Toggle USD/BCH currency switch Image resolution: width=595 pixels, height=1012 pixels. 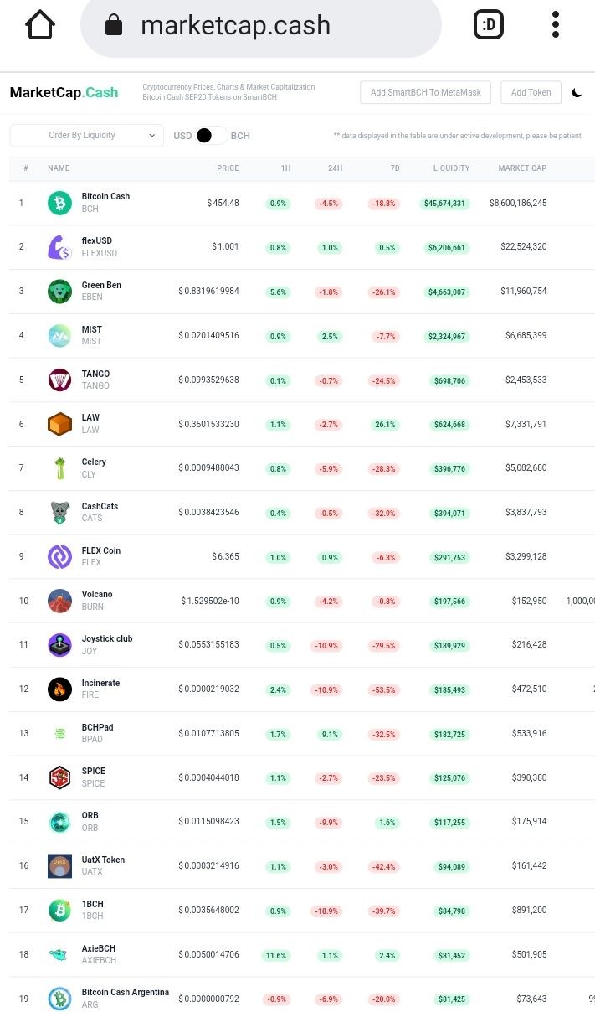pos(212,136)
